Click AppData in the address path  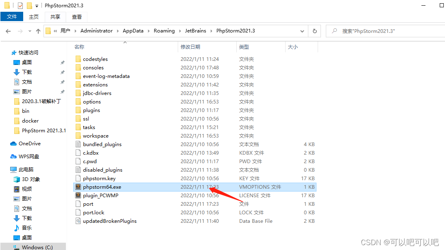[133, 31]
